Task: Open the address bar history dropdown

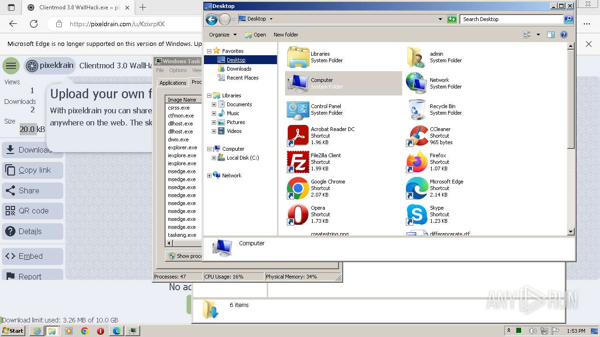Action: [440, 19]
